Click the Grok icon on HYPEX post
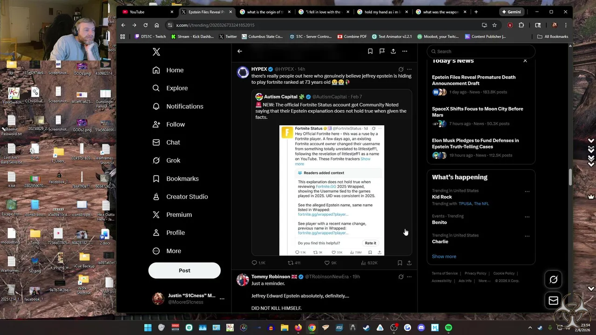This screenshot has width=596, height=335. click(401, 69)
